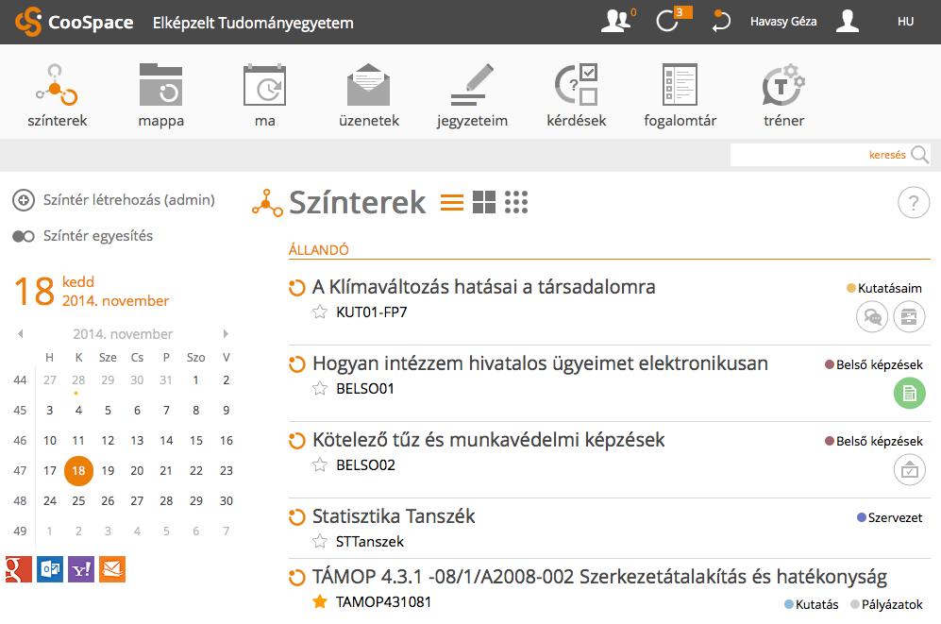Open Hogyan intézzem hivatalos ügyeimet elektronikusan

540,363
